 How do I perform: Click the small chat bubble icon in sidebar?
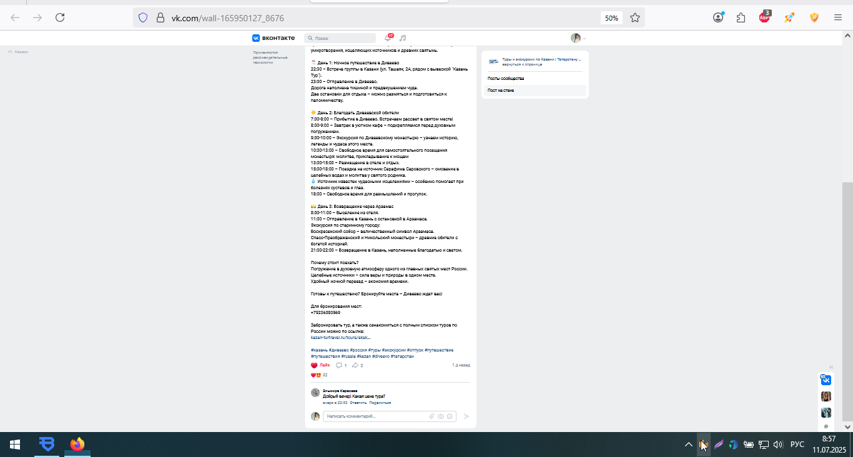pos(826,427)
